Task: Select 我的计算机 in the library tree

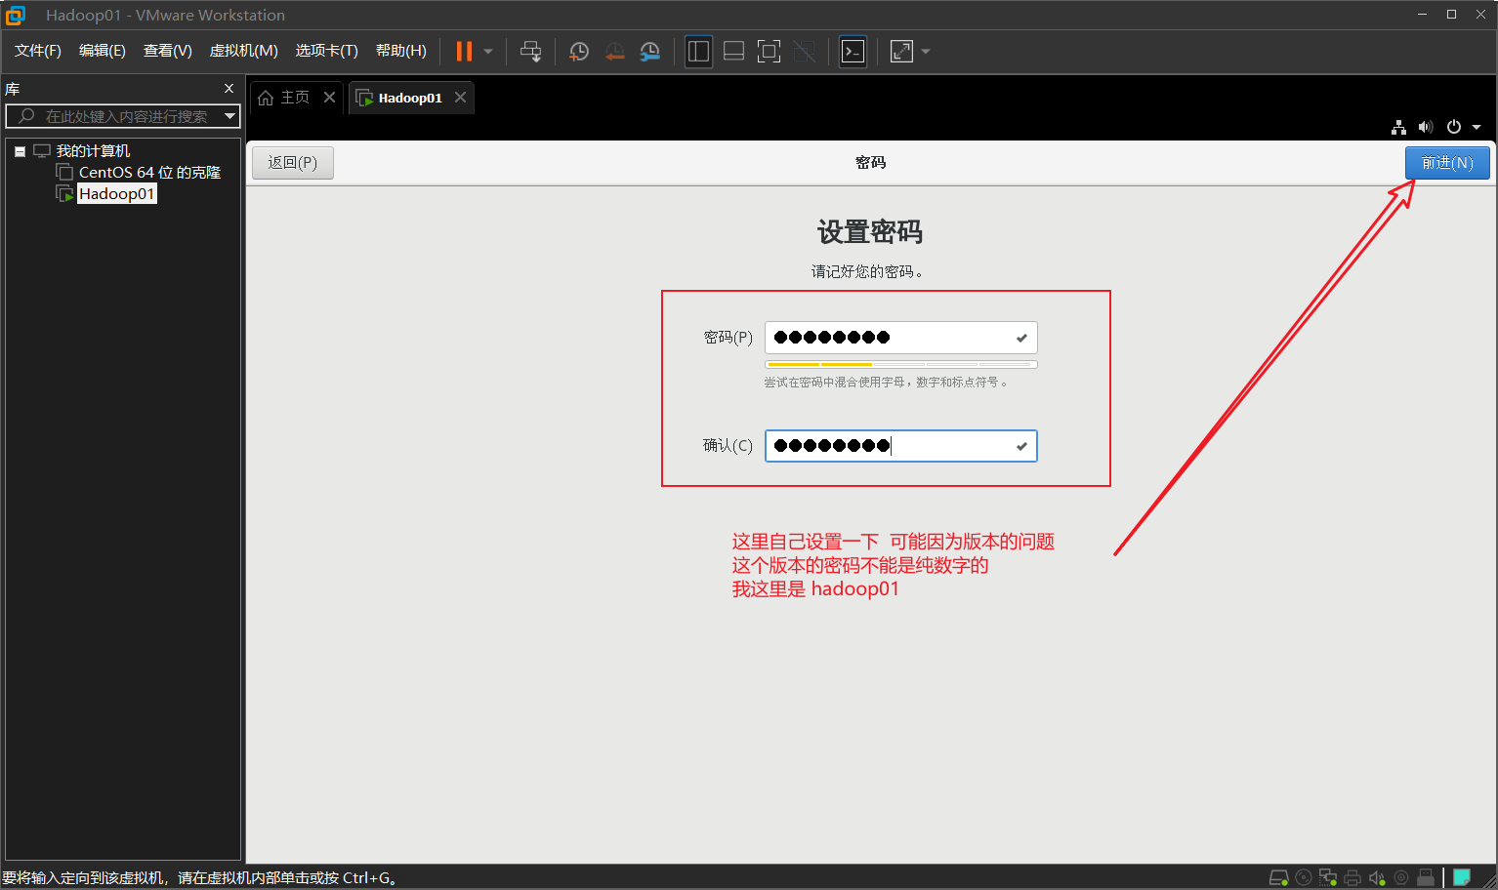Action: tap(93, 151)
